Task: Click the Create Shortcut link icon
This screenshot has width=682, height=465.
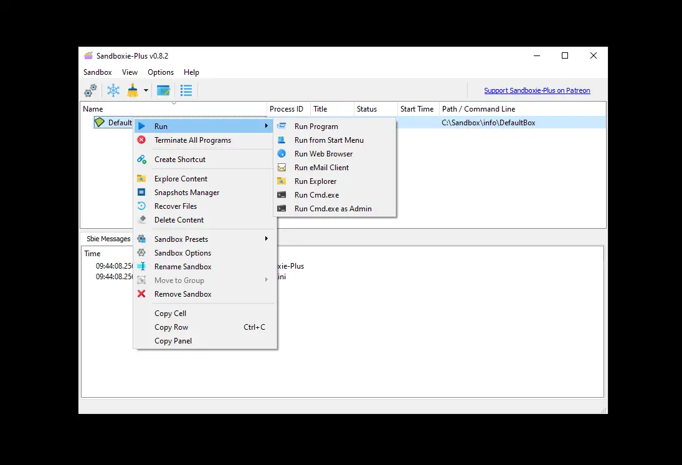Action: pos(141,160)
